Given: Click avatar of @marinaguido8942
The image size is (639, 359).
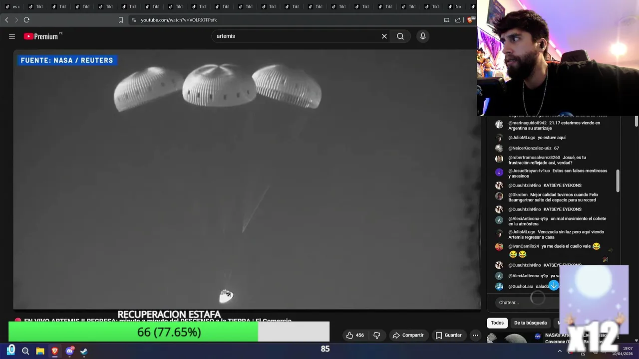Looking at the screenshot, I should point(499,124).
